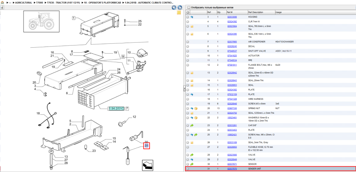The width and height of the screenshot is (356, 172).
Task: Go to next diagram with right arrow
Action: click(x=179, y=7)
